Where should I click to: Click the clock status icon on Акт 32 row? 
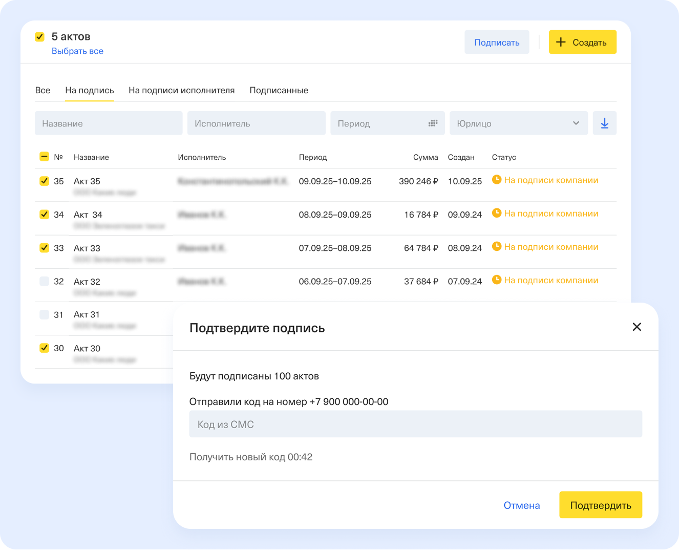coord(497,280)
